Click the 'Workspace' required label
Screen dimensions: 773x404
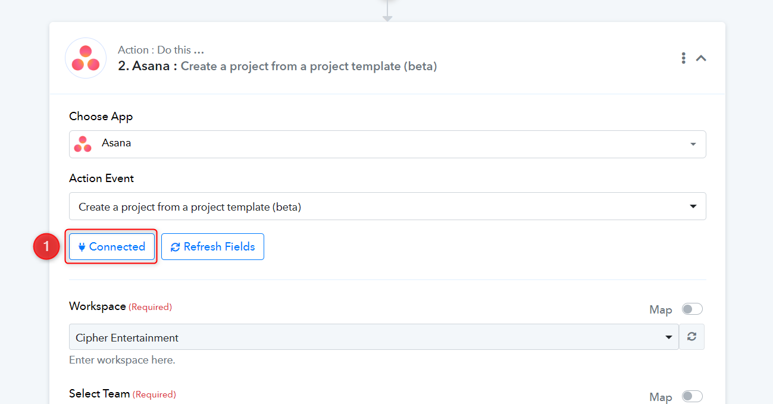tap(120, 306)
